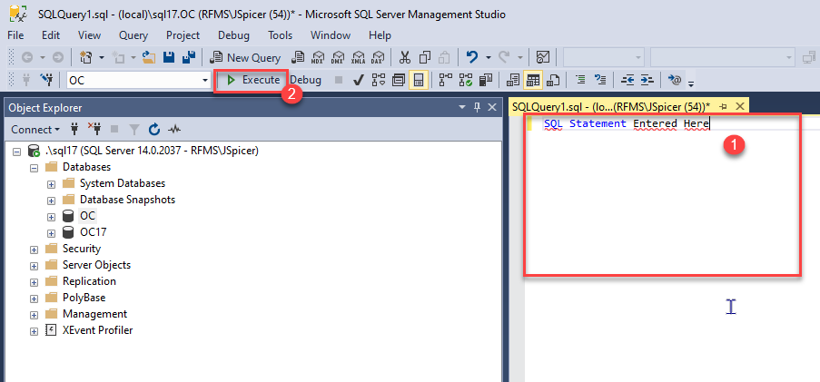The width and height of the screenshot is (820, 382).
Task: Close the SQLQuery1.sql tab
Action: (x=739, y=106)
